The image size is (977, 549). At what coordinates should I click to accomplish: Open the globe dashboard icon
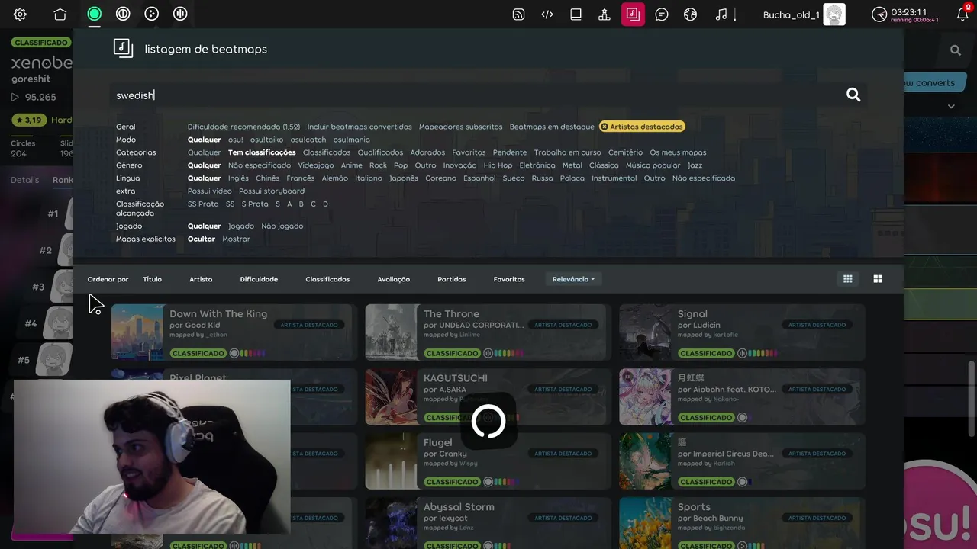(x=691, y=14)
